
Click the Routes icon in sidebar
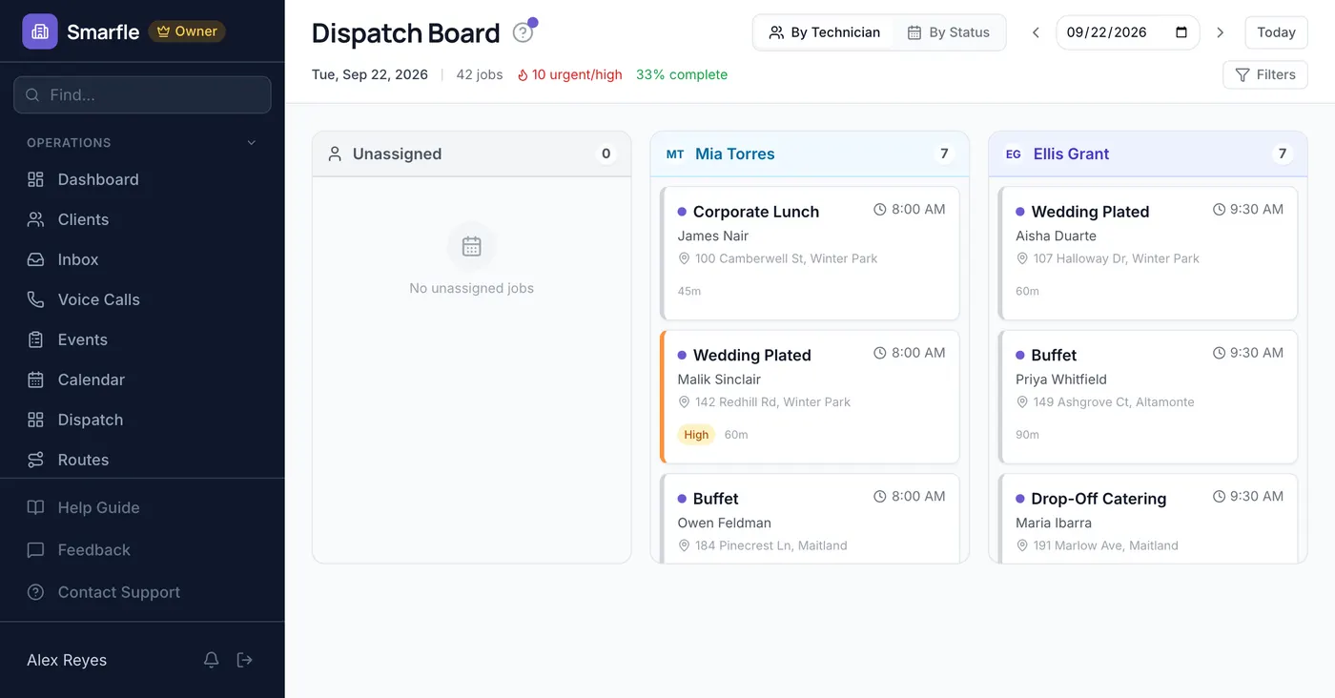[35, 460]
